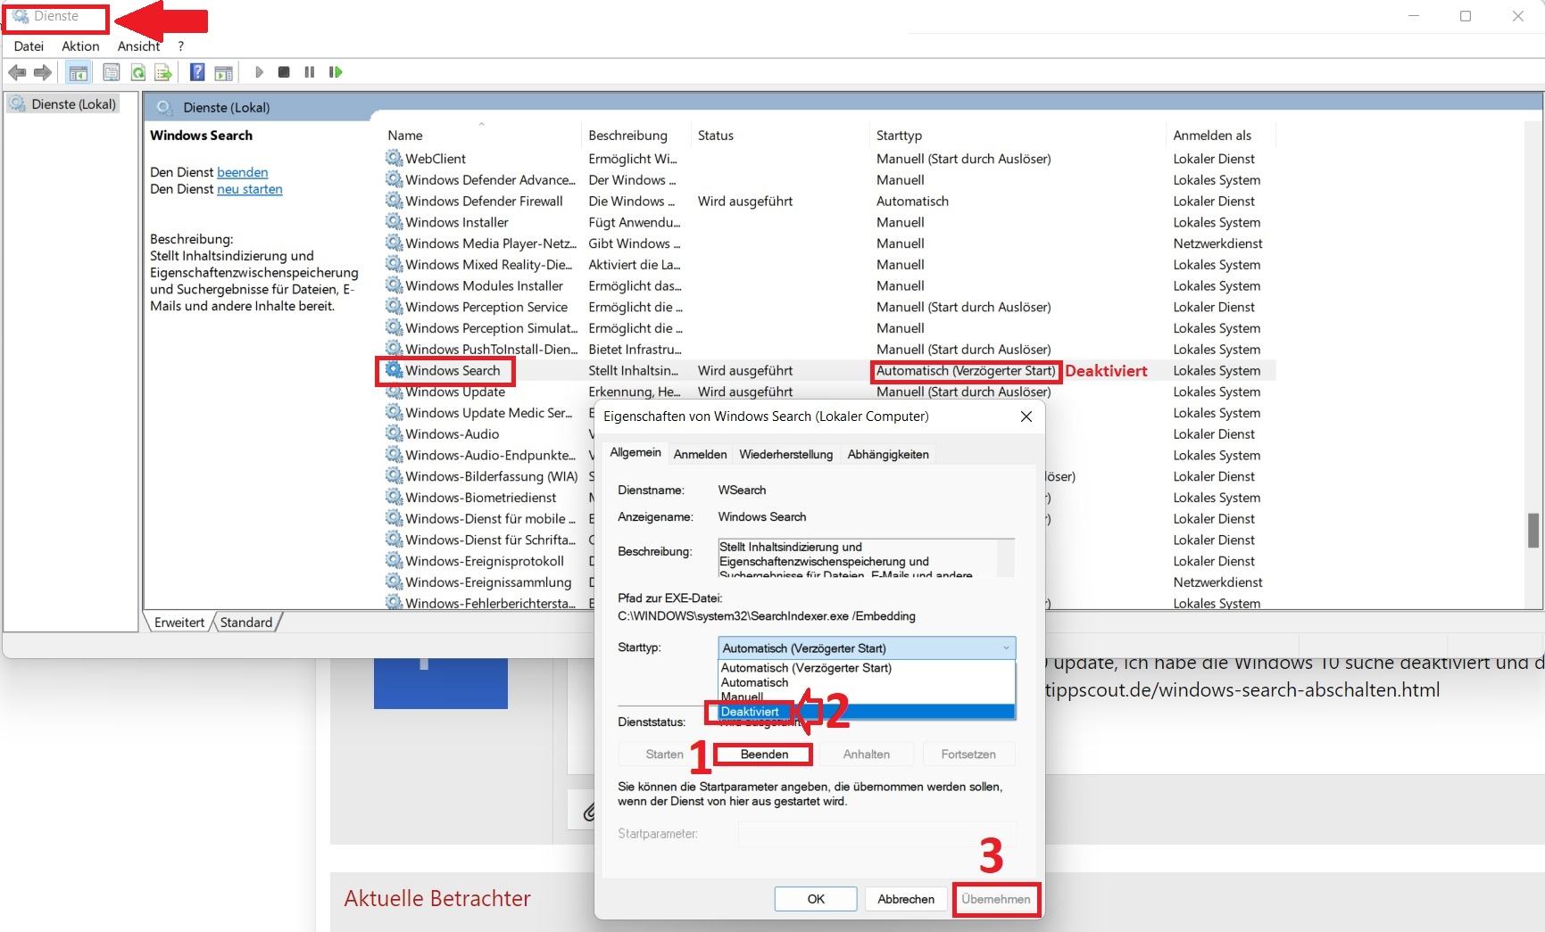The height and width of the screenshot is (932, 1545).
Task: Click the gear icon of Windows Installer
Action: (394, 222)
